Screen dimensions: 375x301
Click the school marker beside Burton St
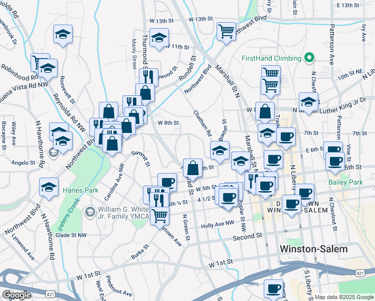(220, 152)
